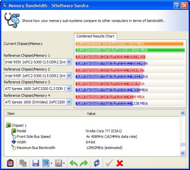Image resolution: width=190 pixels, height=170 pixels.
Task: Click the Maximum Bus Bandwidth magnifier icon
Action: click(x=14, y=147)
